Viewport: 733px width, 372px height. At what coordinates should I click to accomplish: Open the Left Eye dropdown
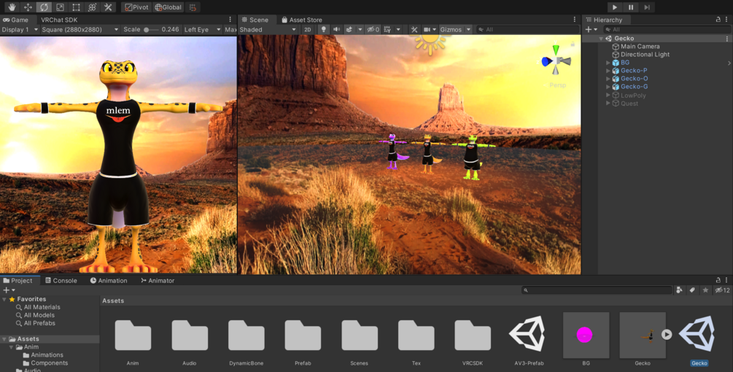coord(202,29)
